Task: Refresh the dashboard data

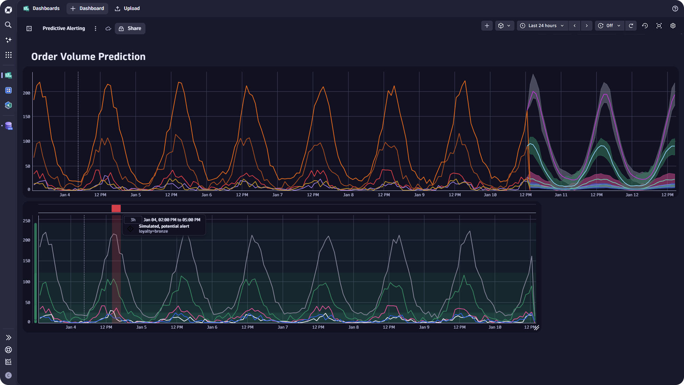Action: [631, 26]
